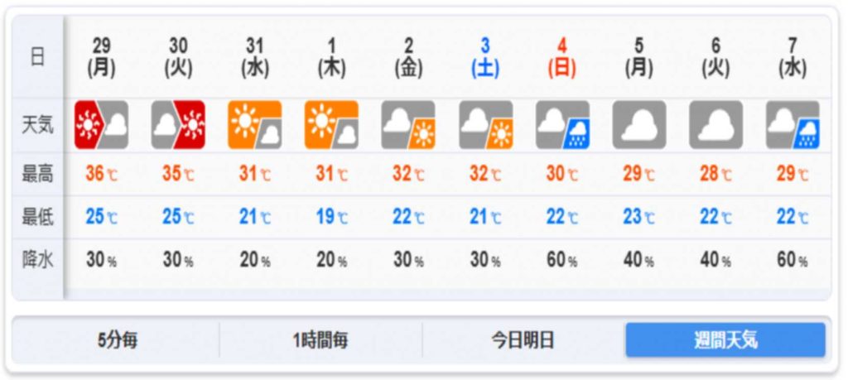The image size is (848, 380).
Task: Click cloudy-with-rain icon for Wednesday 7
Action: point(793,125)
